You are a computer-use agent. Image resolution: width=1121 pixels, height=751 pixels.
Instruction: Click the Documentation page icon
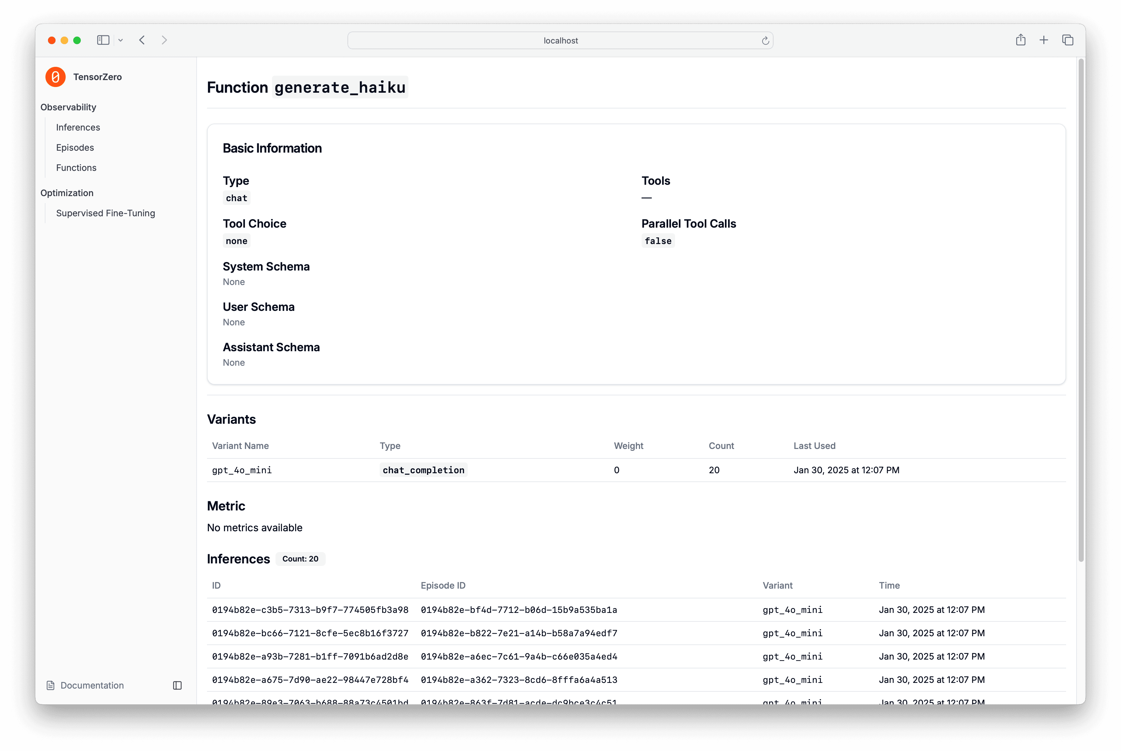point(50,685)
